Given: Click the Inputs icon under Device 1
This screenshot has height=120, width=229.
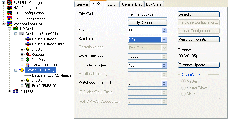Looking at the screenshot, I should click(28, 49).
